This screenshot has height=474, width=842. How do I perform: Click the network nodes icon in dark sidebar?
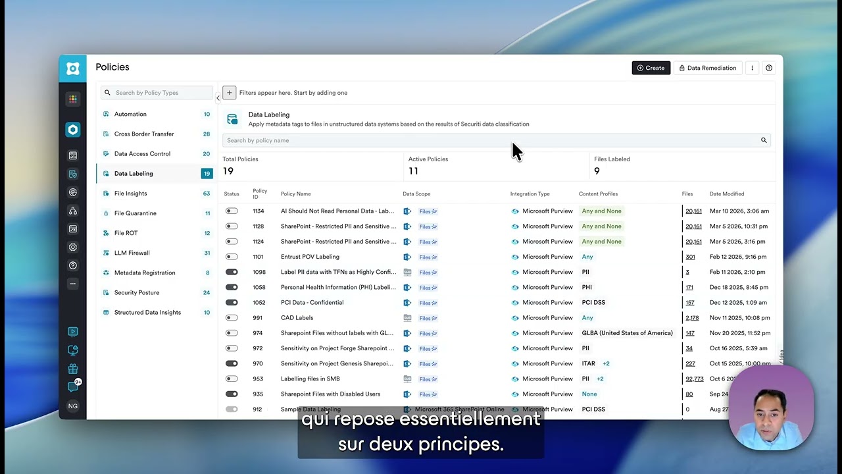point(73,211)
